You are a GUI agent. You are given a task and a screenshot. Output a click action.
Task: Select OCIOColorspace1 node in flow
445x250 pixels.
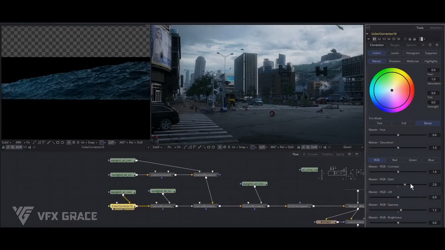click(299, 206)
